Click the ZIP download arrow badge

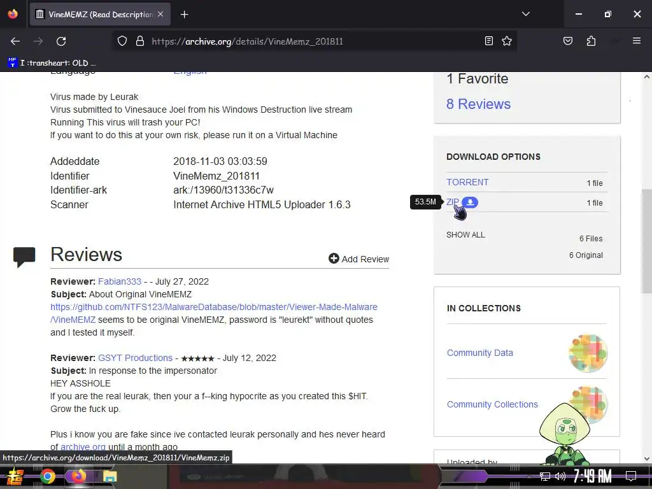[x=470, y=202]
